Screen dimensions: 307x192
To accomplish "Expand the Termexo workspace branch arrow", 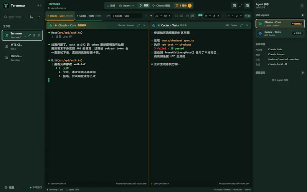I will coord(25,36).
